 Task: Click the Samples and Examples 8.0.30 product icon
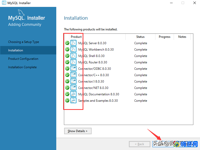(73, 100)
